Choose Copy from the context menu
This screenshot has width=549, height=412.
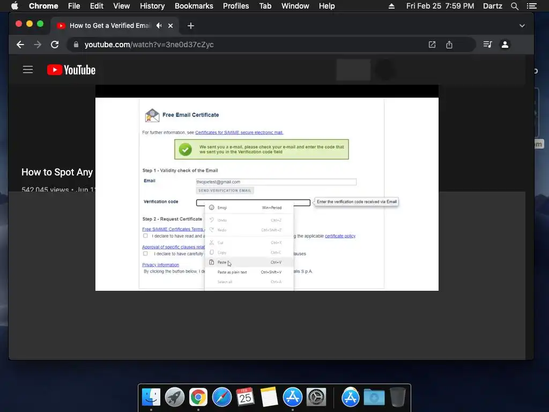[x=249, y=253]
